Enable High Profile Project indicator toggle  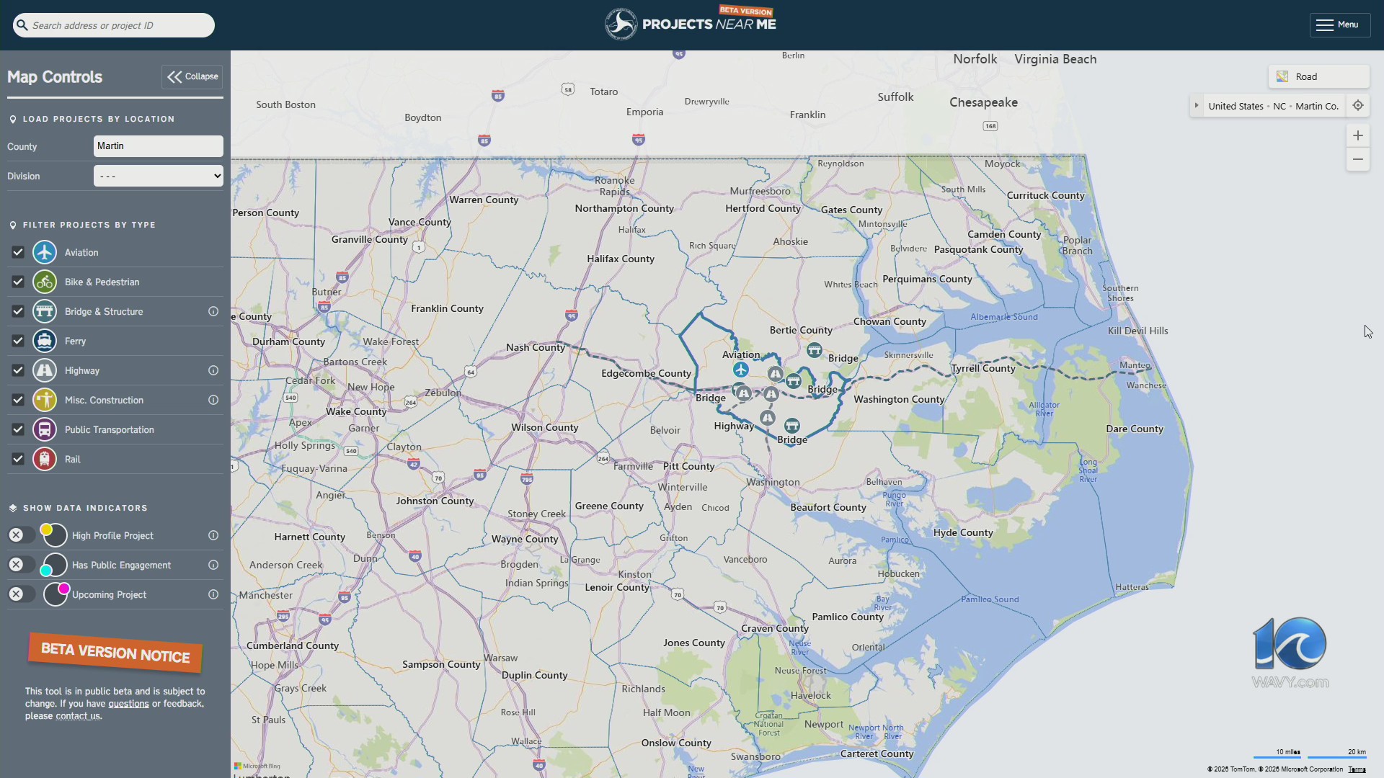pos(22,535)
